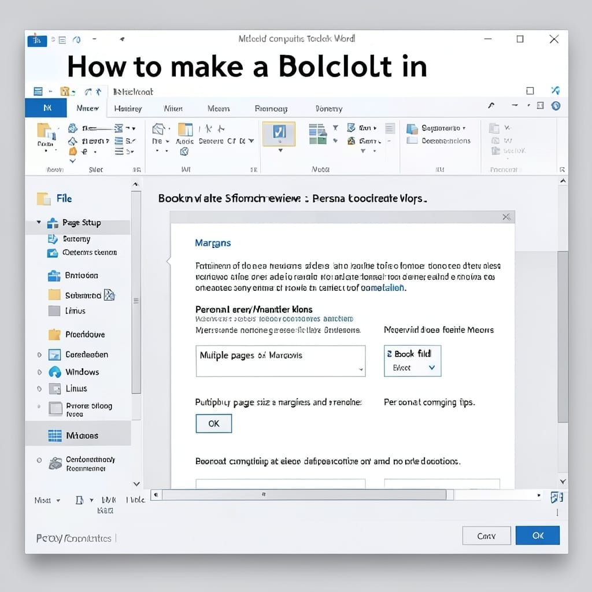Viewport: 592px width, 592px height.
Task: Select the Sutemrod folder in the sidebar
Action: coord(75,295)
